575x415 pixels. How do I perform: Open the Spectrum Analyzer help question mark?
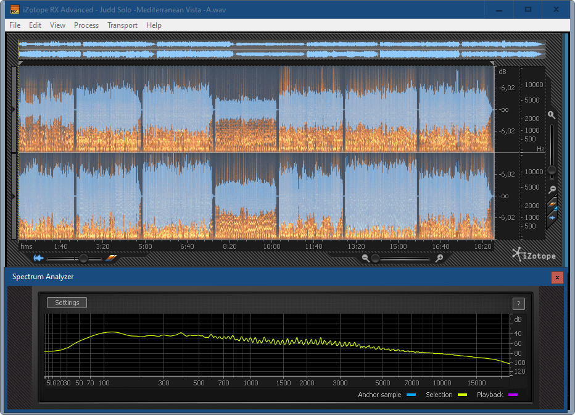(518, 303)
